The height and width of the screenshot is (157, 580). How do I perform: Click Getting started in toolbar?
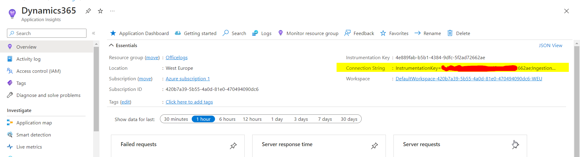[196, 33]
